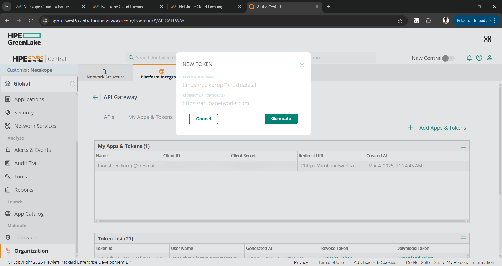Image resolution: width=502 pixels, height=266 pixels.
Task: Click the Firmware gear icon
Action: (8, 237)
